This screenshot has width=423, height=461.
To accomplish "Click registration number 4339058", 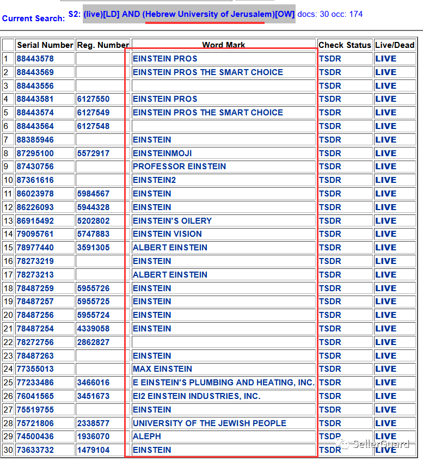I will point(93,328).
